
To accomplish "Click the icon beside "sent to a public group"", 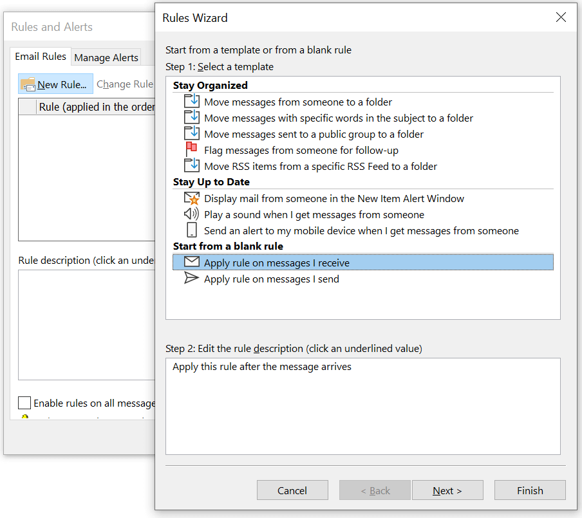I will pos(192,133).
